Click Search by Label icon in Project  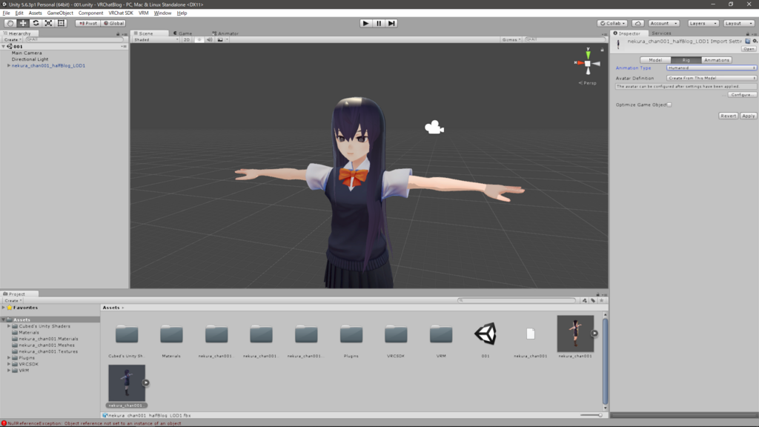pyautogui.click(x=593, y=301)
